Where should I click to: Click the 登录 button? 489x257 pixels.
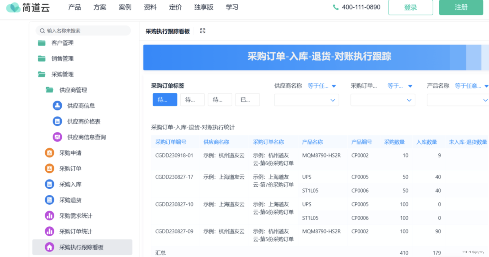(410, 7)
